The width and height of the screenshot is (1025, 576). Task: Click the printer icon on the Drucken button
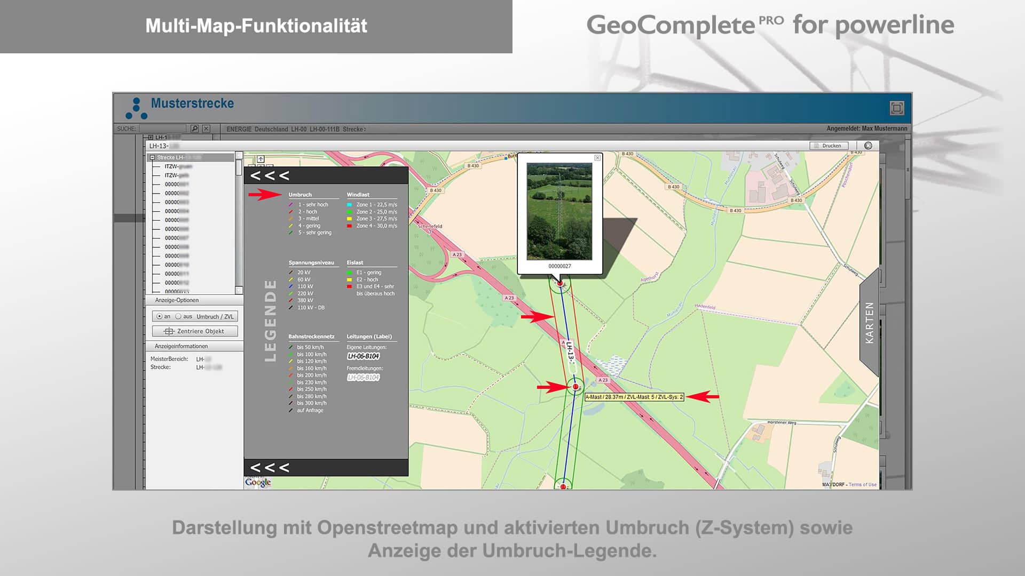pos(817,145)
